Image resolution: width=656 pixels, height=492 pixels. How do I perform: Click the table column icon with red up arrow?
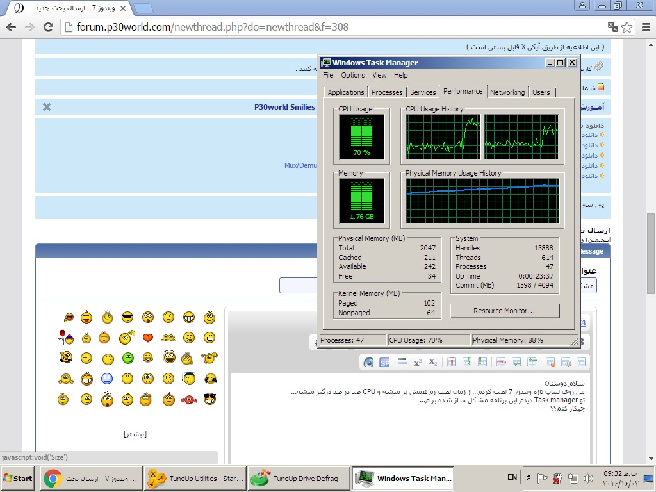452,363
